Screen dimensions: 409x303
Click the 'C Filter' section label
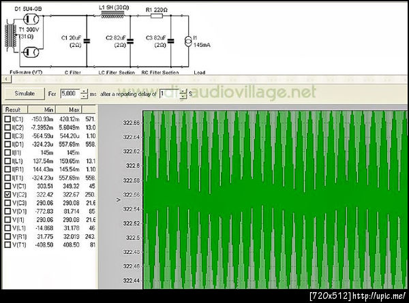(x=73, y=72)
